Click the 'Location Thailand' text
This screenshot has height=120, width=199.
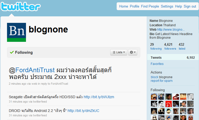click(x=163, y=25)
